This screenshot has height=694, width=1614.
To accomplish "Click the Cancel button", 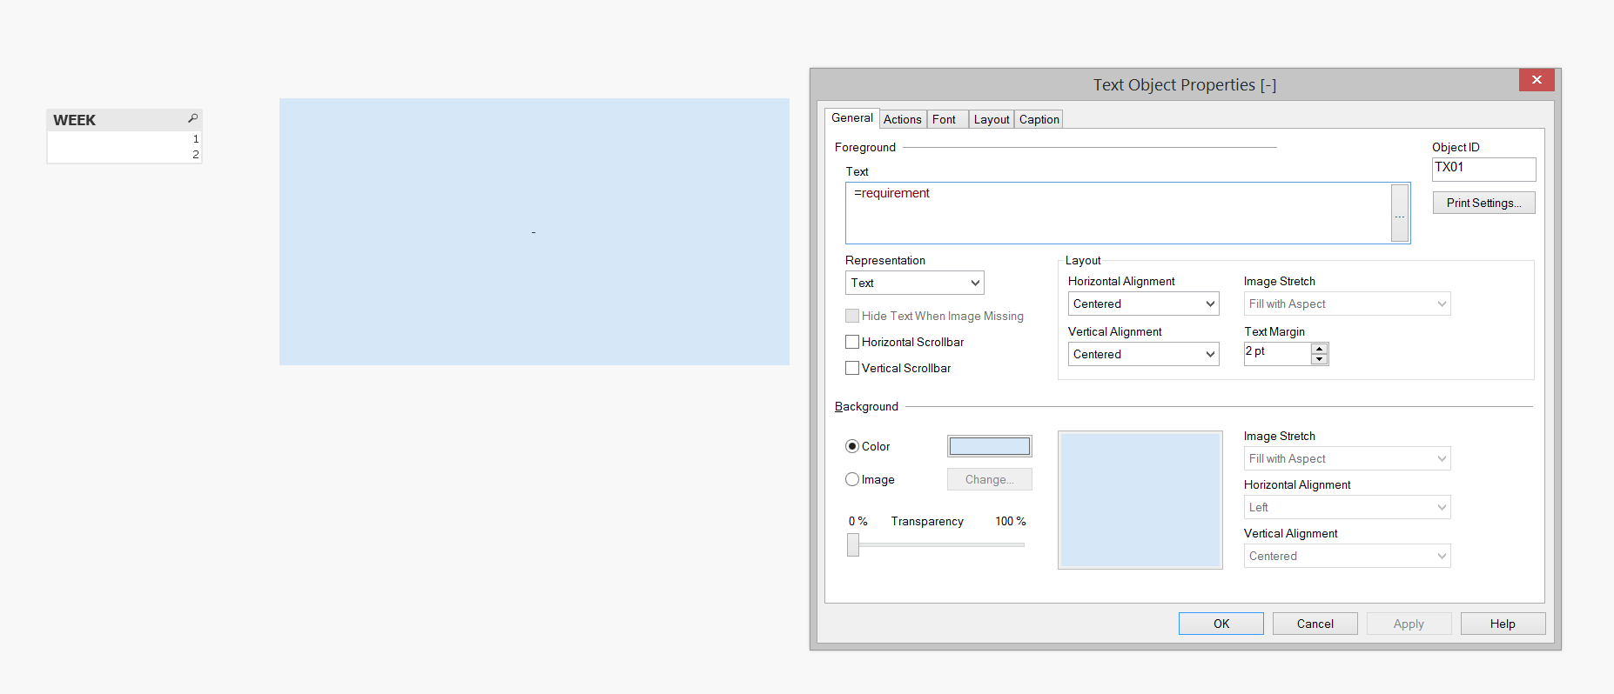I will pyautogui.click(x=1315, y=624).
